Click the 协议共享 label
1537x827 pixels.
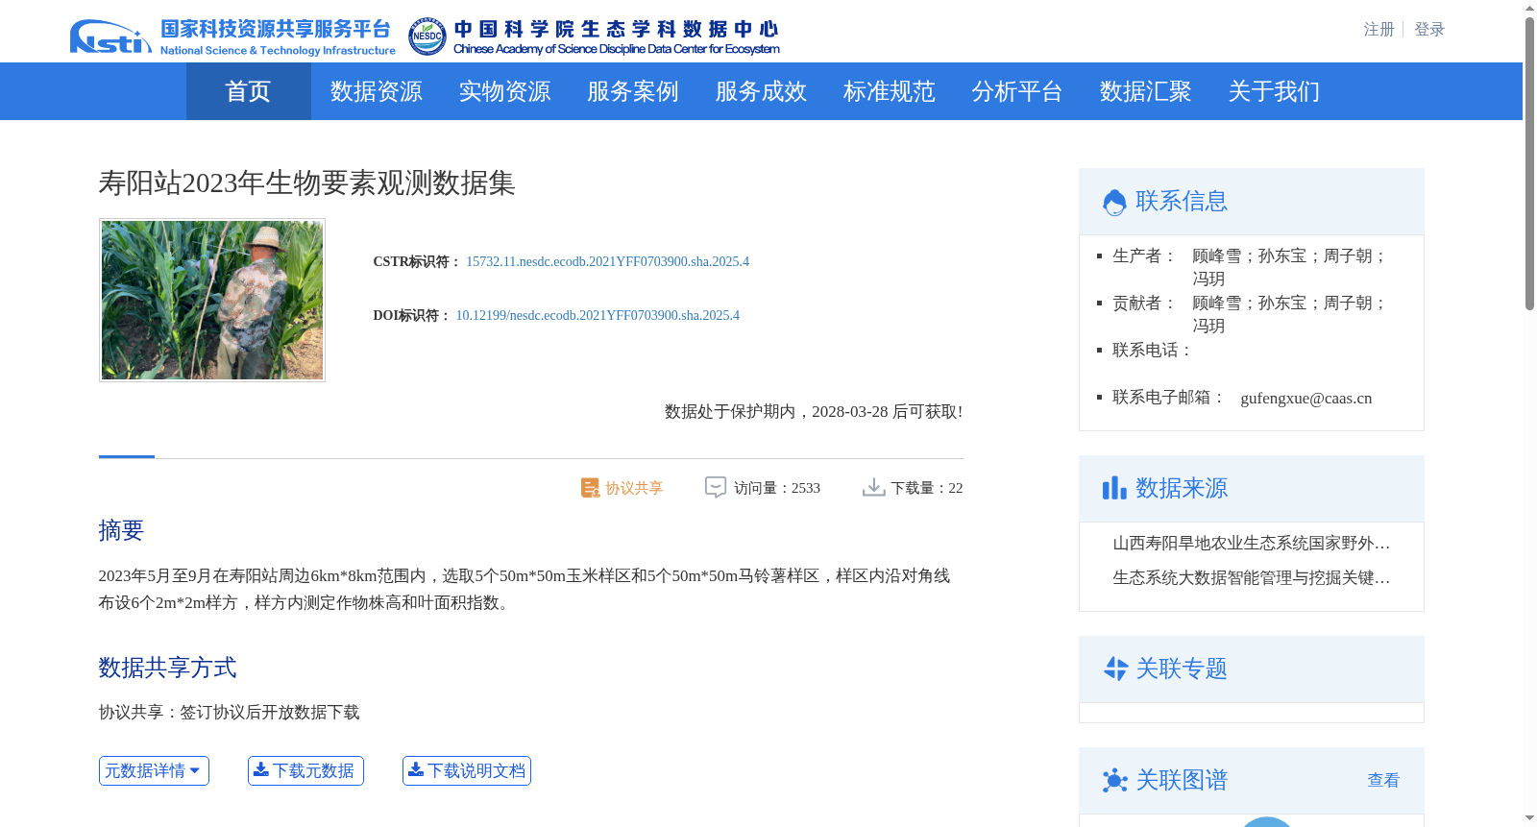coord(634,488)
